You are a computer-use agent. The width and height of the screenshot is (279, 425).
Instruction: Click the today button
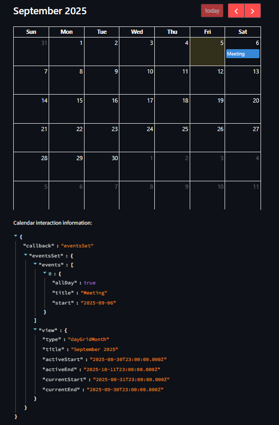tap(212, 11)
